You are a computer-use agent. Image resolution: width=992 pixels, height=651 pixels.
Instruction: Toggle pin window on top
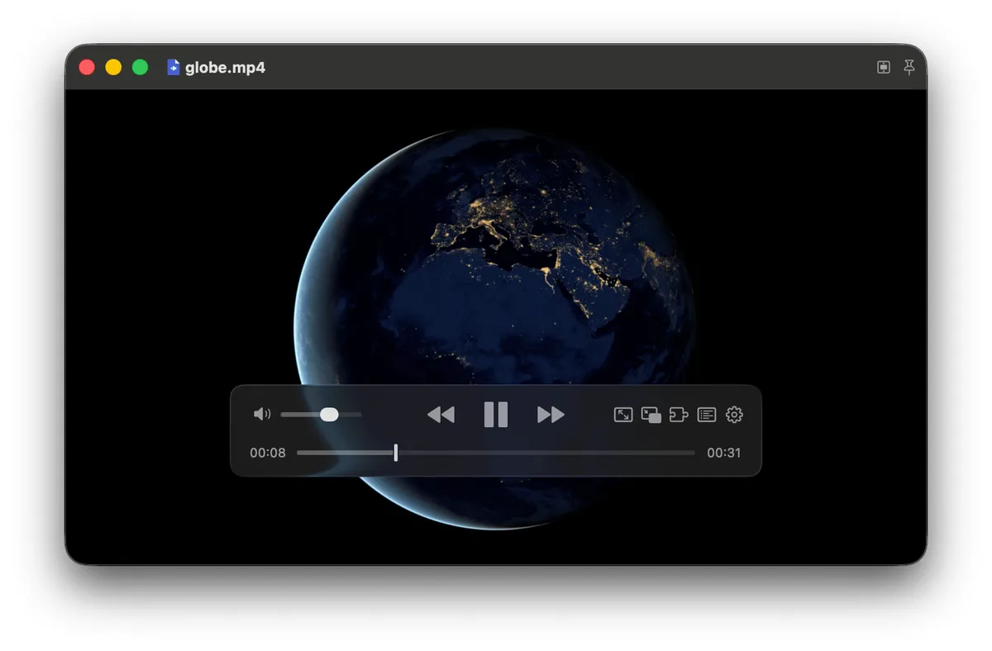click(909, 68)
